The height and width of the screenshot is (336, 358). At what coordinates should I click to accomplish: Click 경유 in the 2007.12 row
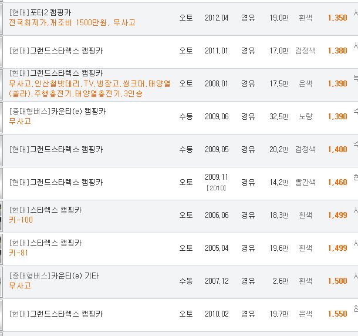click(248, 281)
